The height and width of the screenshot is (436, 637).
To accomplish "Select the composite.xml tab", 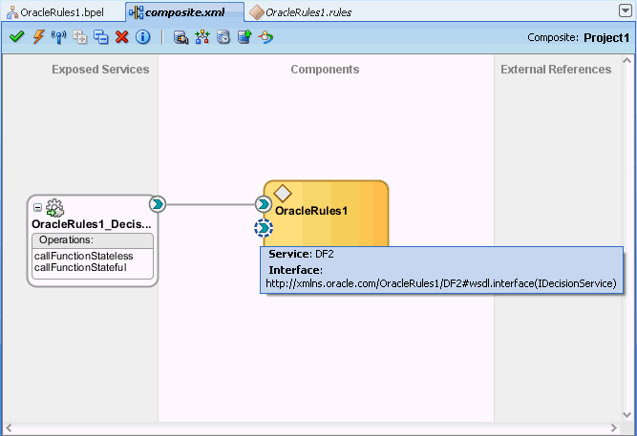I will pos(185,12).
